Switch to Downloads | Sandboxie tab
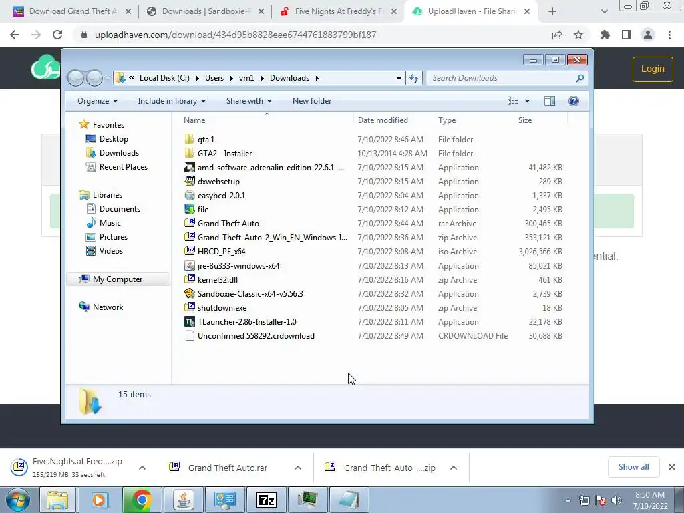The image size is (684, 513). tap(205, 11)
